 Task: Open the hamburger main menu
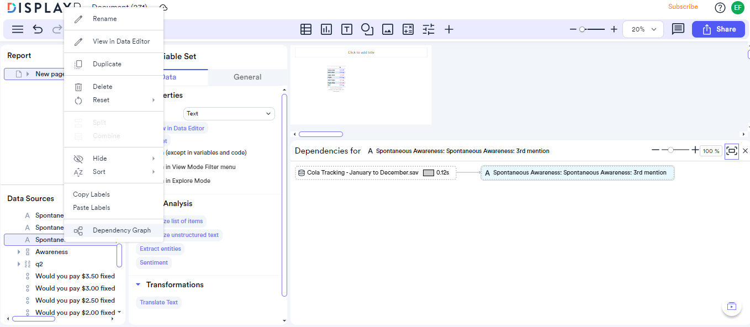click(17, 29)
